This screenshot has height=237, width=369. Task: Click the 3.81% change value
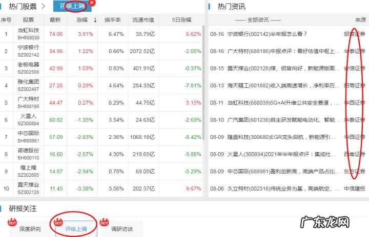point(86,34)
